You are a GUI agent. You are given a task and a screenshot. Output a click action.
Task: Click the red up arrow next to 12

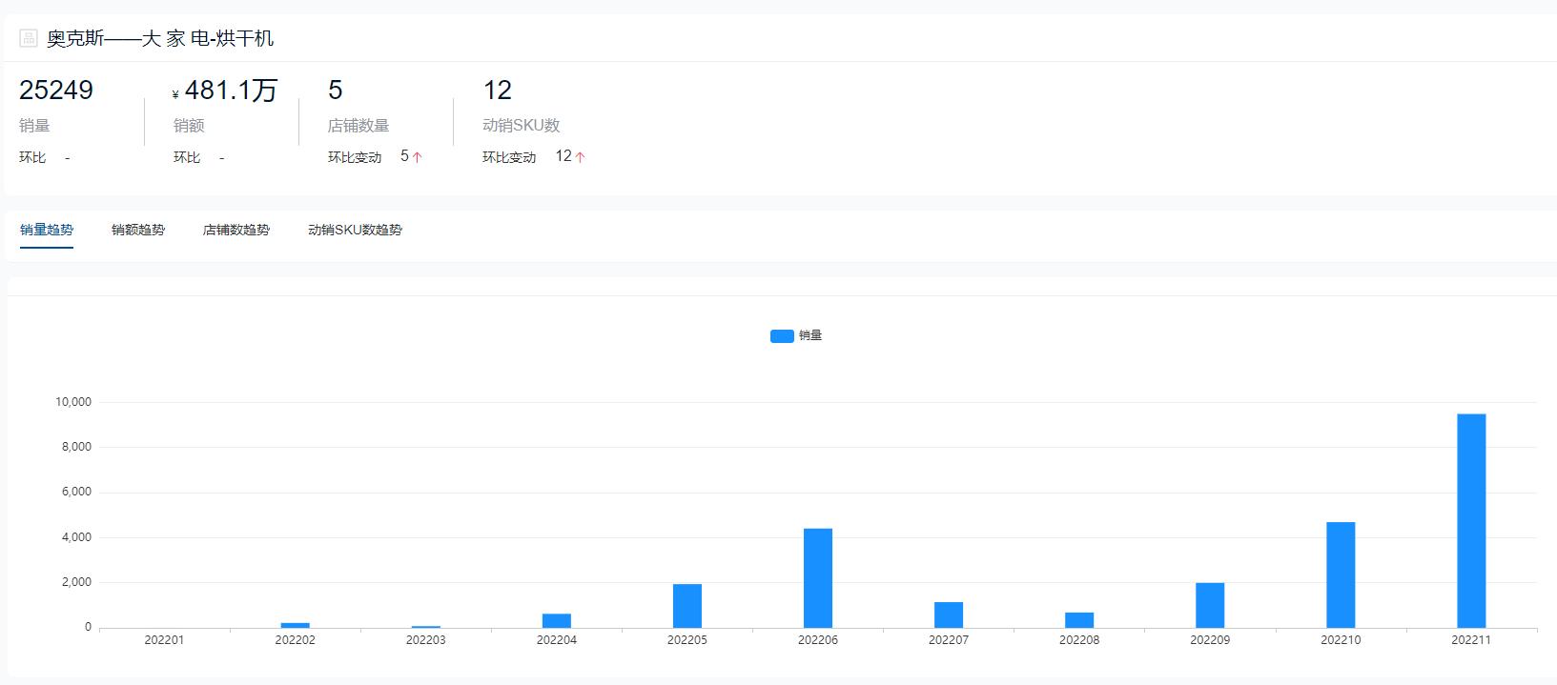(580, 157)
